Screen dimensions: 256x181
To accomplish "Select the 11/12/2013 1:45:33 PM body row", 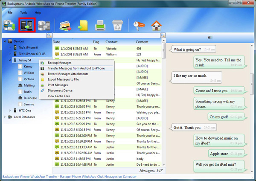I will (x=107, y=159).
